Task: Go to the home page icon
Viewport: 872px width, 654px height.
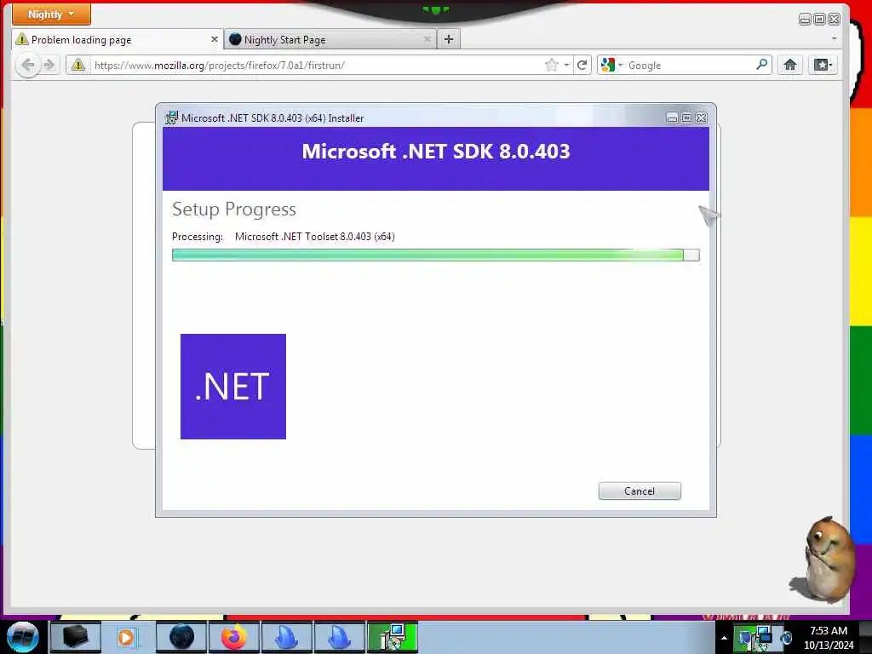Action: pos(789,65)
